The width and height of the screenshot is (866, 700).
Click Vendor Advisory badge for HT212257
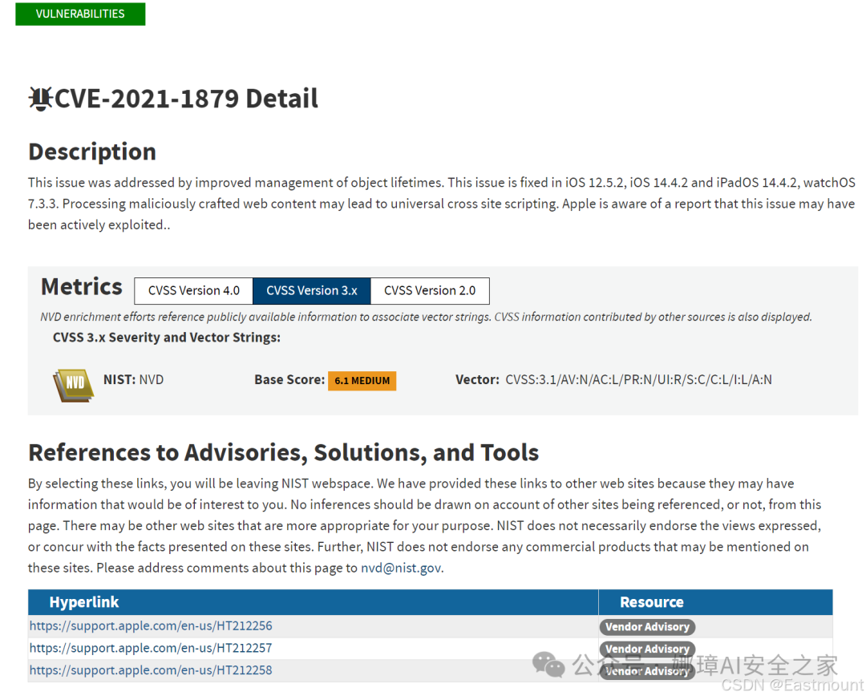click(647, 649)
